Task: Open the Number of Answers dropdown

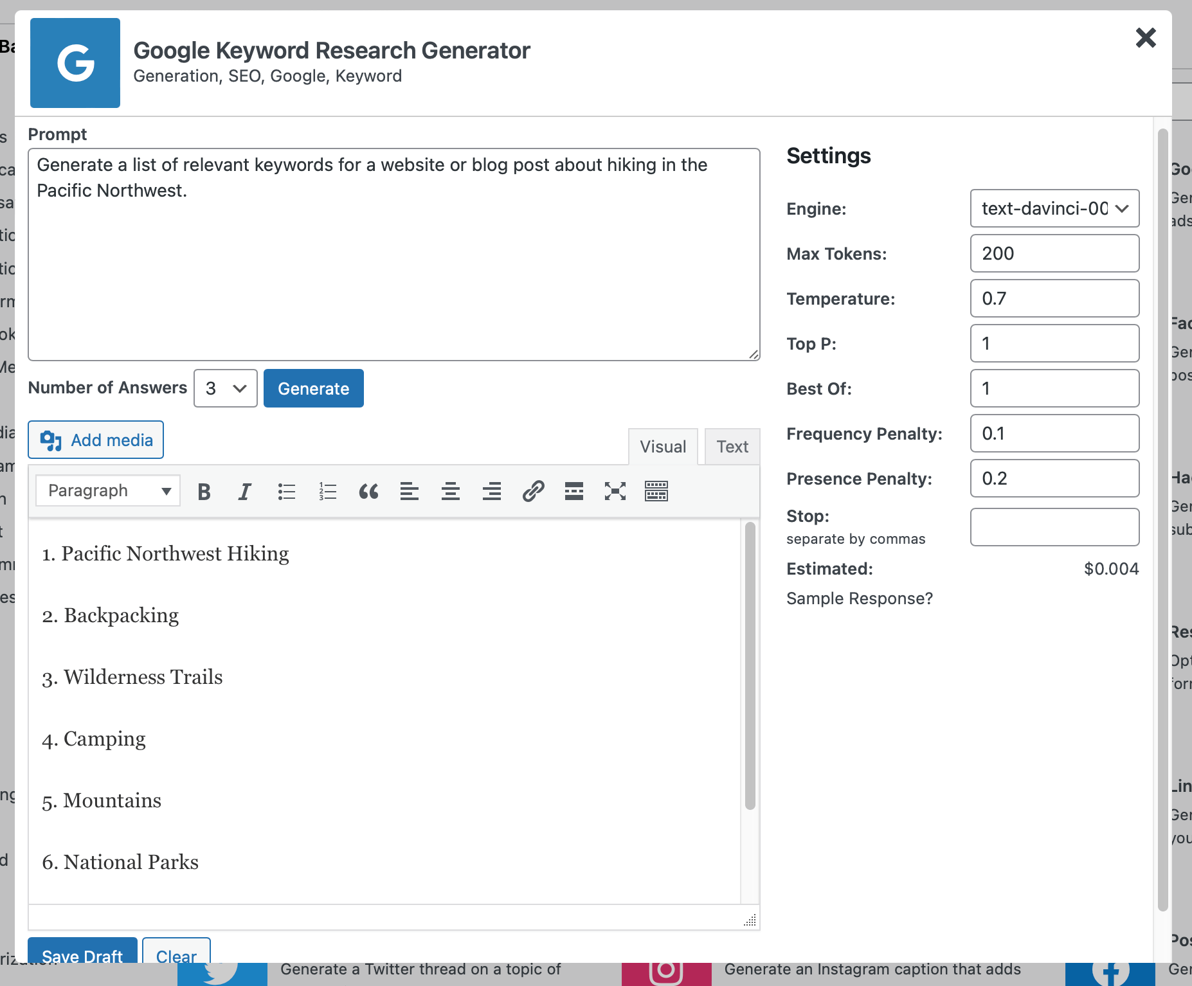Action: (x=226, y=388)
